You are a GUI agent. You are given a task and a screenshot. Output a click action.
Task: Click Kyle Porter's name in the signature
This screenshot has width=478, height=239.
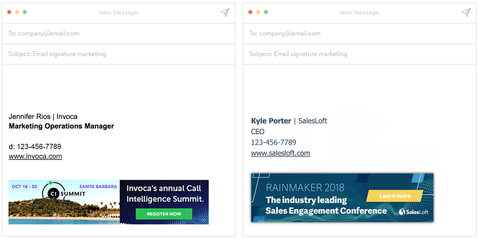[271, 121]
